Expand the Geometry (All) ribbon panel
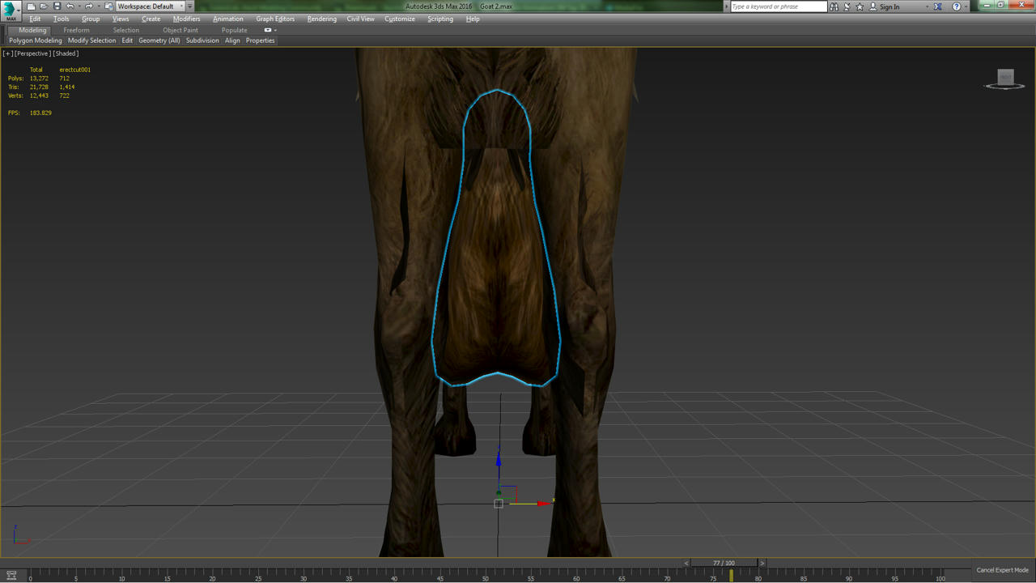Screen dimensions: 1036x583 (x=159, y=40)
